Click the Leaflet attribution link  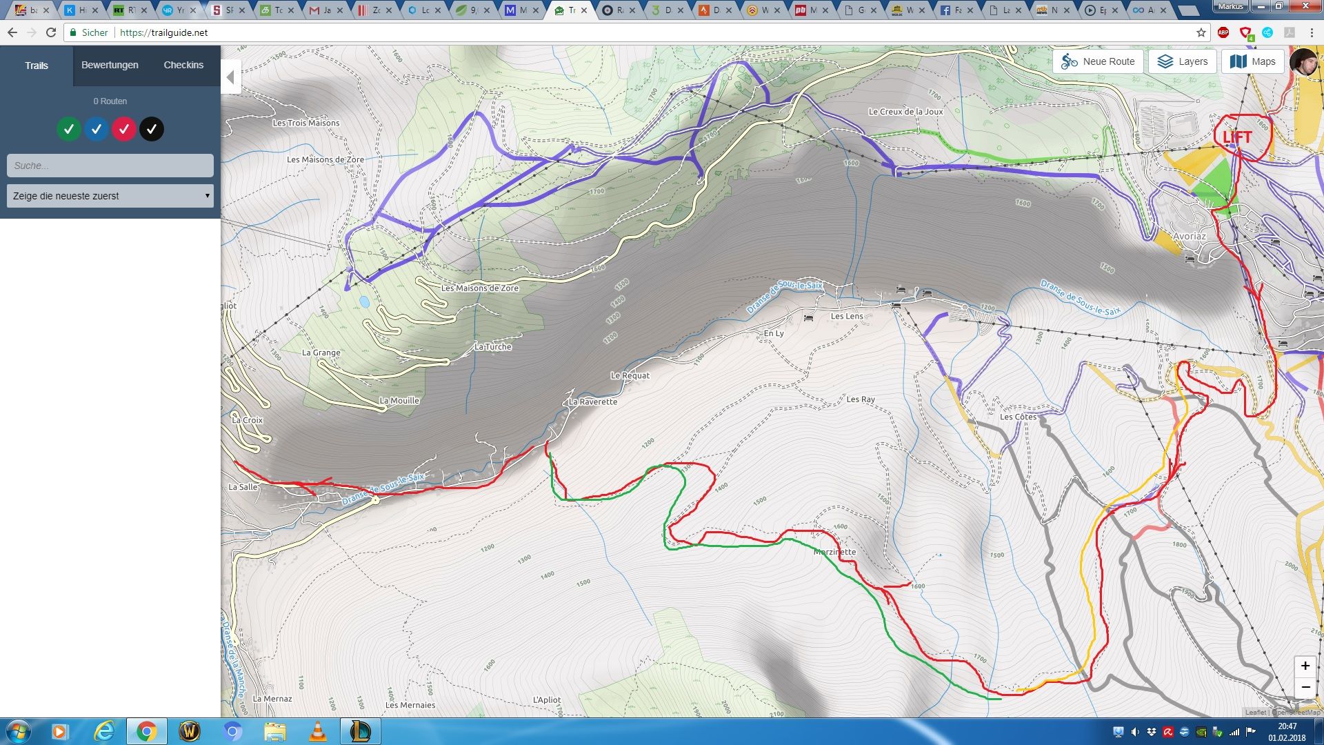pos(1255,712)
